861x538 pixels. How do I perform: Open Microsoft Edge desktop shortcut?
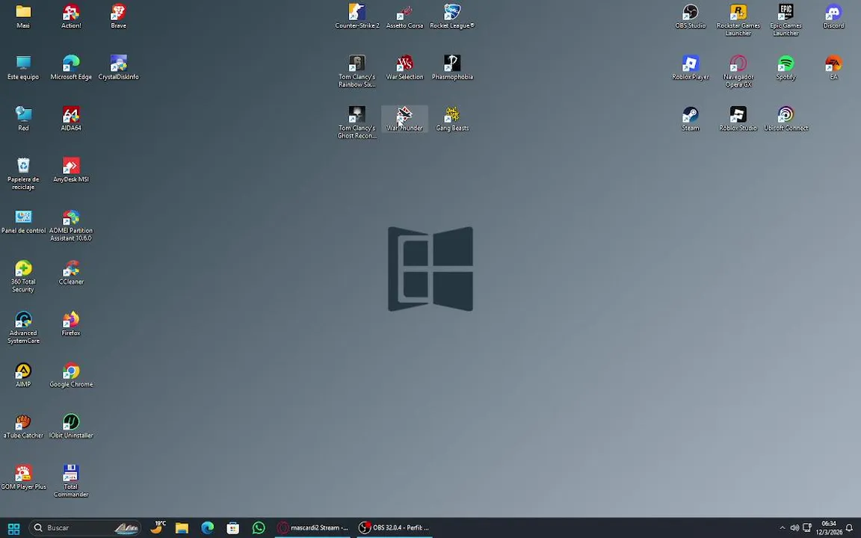pos(71,67)
